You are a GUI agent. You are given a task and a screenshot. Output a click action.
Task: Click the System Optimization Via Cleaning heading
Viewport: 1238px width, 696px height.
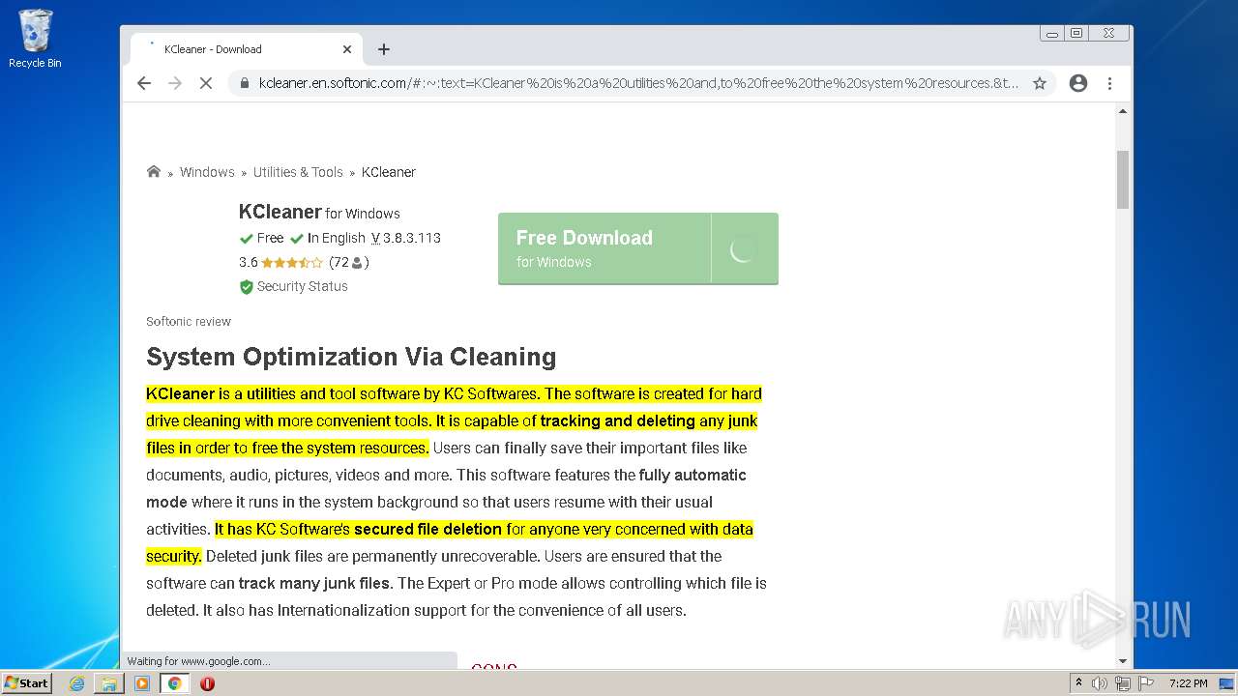(x=351, y=357)
